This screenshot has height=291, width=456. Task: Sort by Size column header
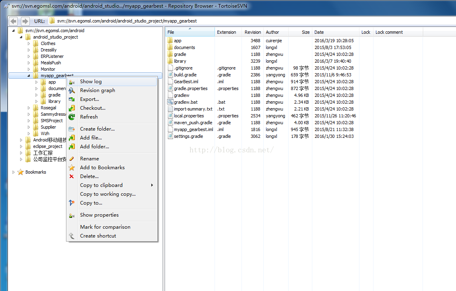[x=300, y=32]
